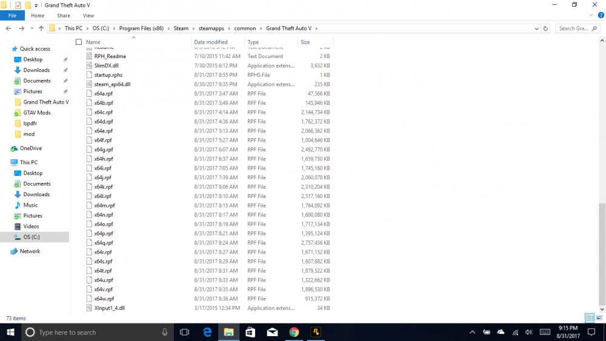Refresh the current folder view

pyautogui.click(x=545, y=28)
